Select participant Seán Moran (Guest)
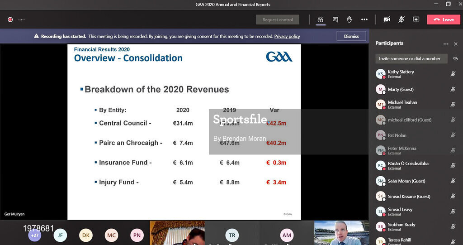 click(x=416, y=181)
